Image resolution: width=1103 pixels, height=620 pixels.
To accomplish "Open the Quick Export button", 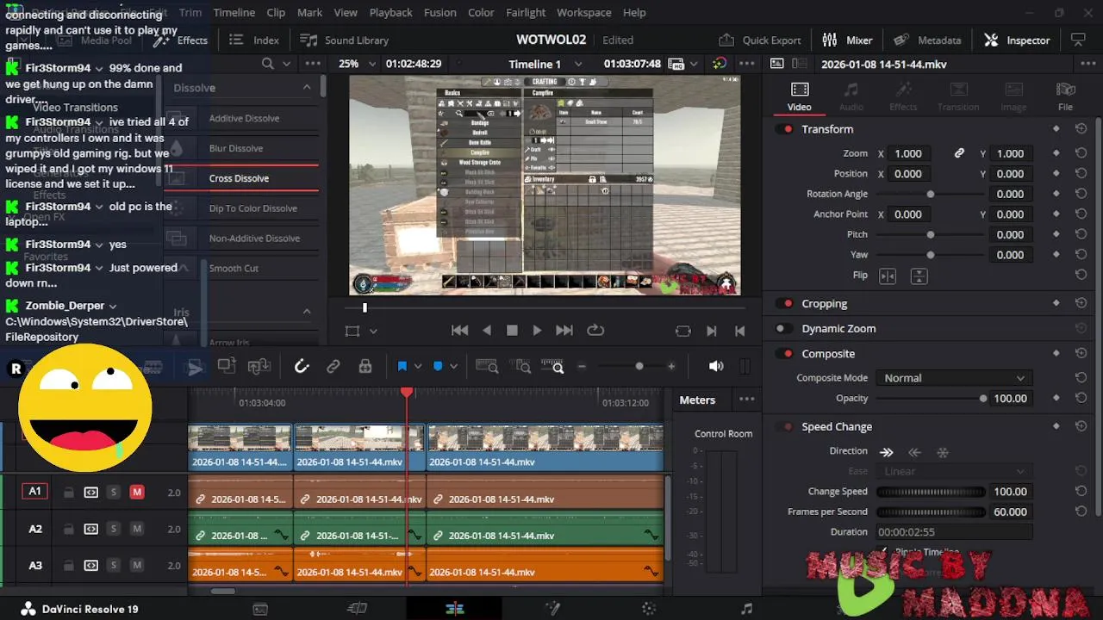I will [x=760, y=40].
